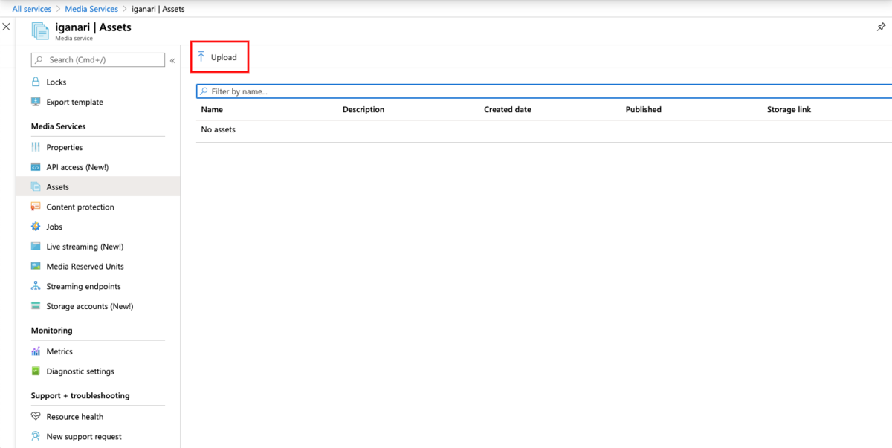Click the Content protection icon

click(36, 207)
